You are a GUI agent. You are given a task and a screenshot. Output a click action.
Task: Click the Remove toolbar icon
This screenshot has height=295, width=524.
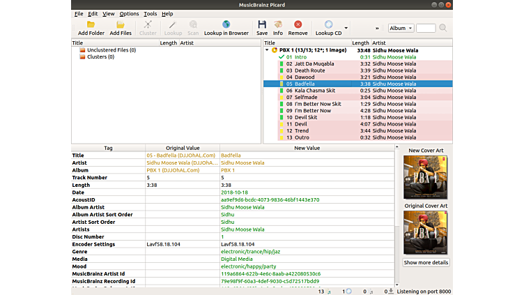click(298, 25)
